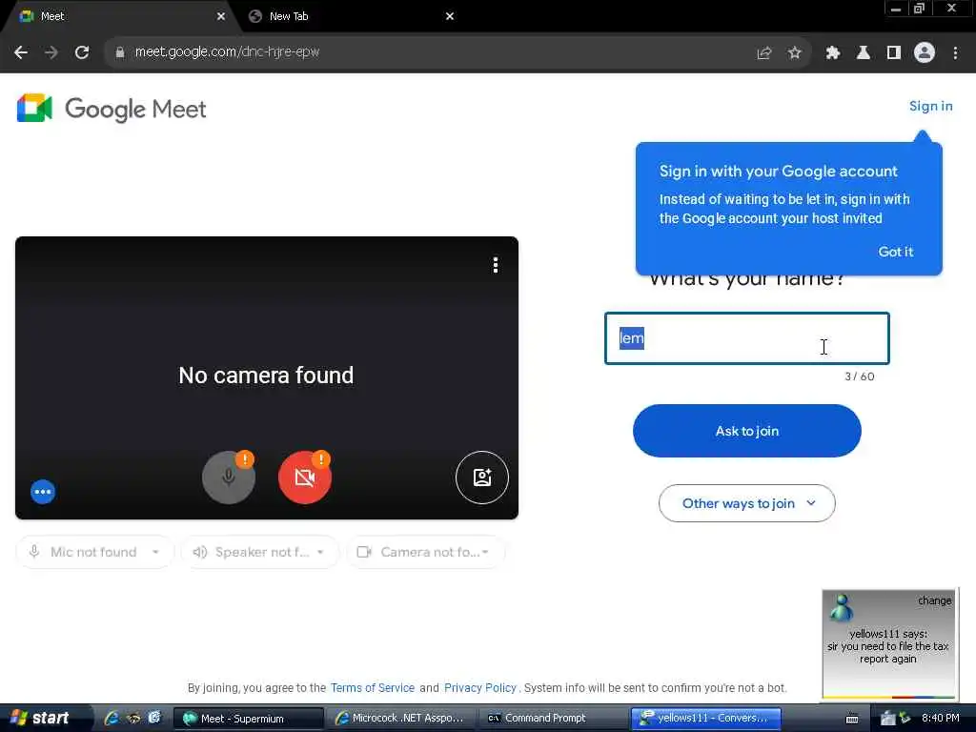The image size is (976, 732).
Task: Click the keyboard icon in the taskbar
Action: coord(852,719)
